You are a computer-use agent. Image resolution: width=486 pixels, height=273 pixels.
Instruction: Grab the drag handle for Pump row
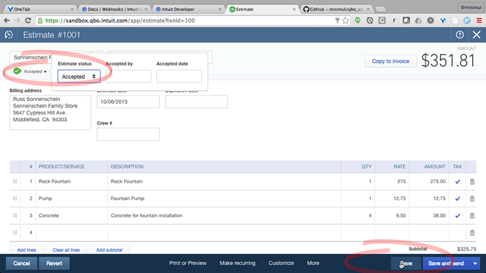(x=15, y=199)
